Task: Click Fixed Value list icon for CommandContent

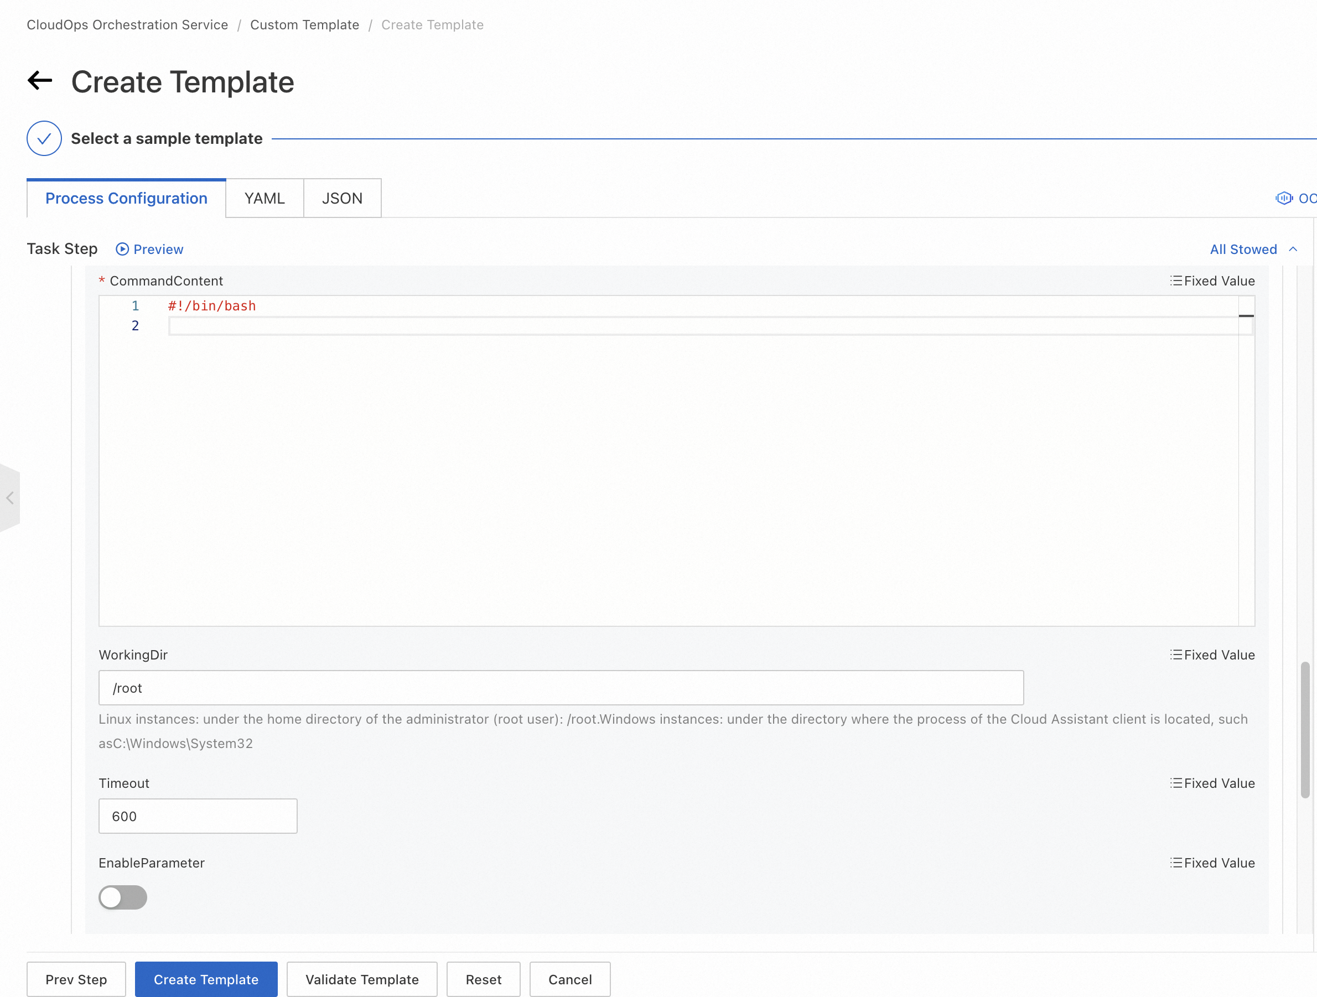Action: [1176, 281]
